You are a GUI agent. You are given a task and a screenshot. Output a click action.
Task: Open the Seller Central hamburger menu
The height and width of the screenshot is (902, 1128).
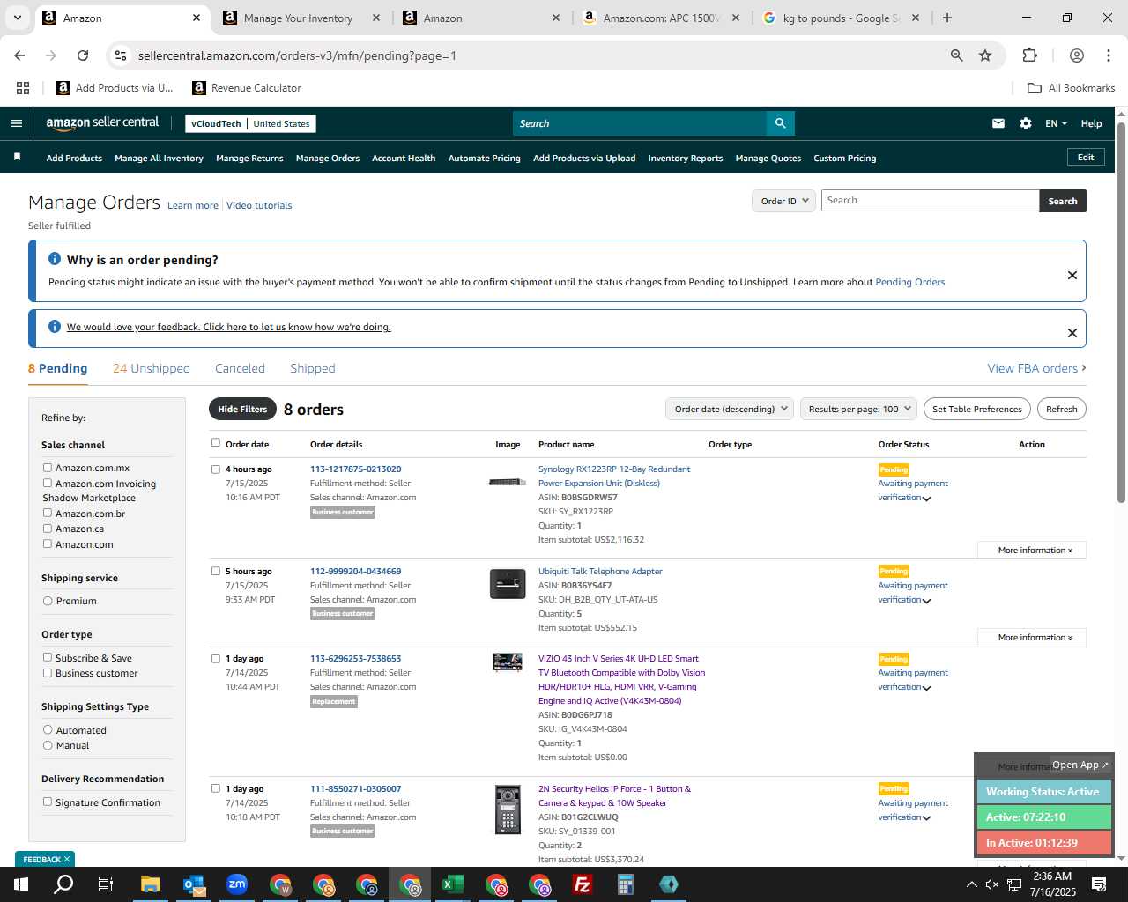17,123
